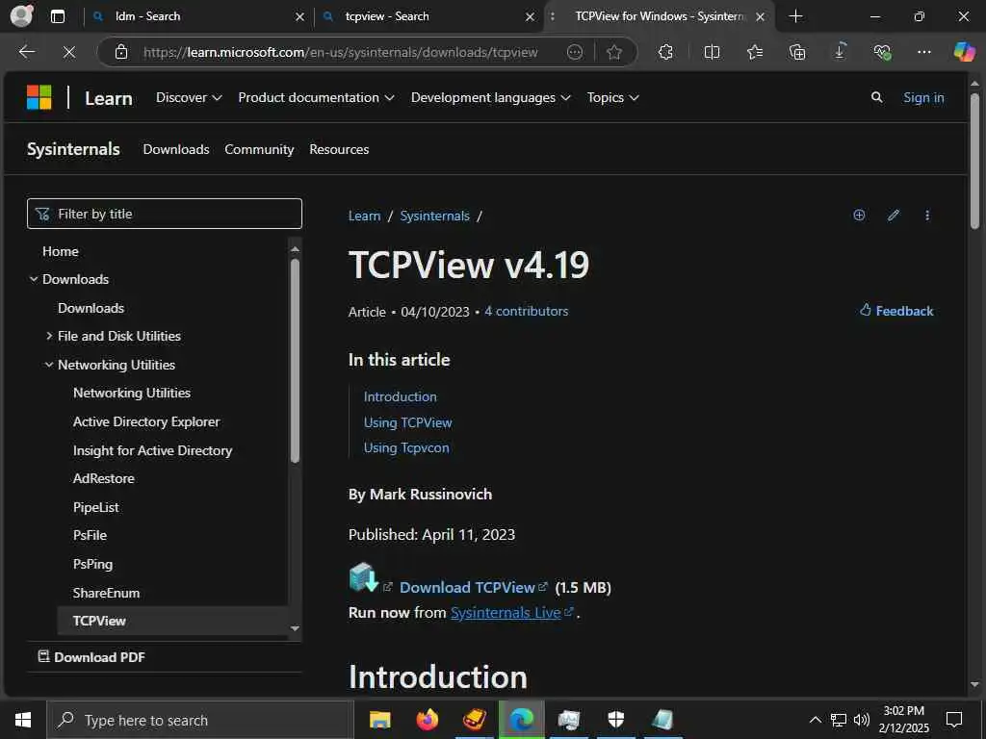986x739 pixels.
Task: Follow the Sysinternals breadcrumb link
Action: 435,216
